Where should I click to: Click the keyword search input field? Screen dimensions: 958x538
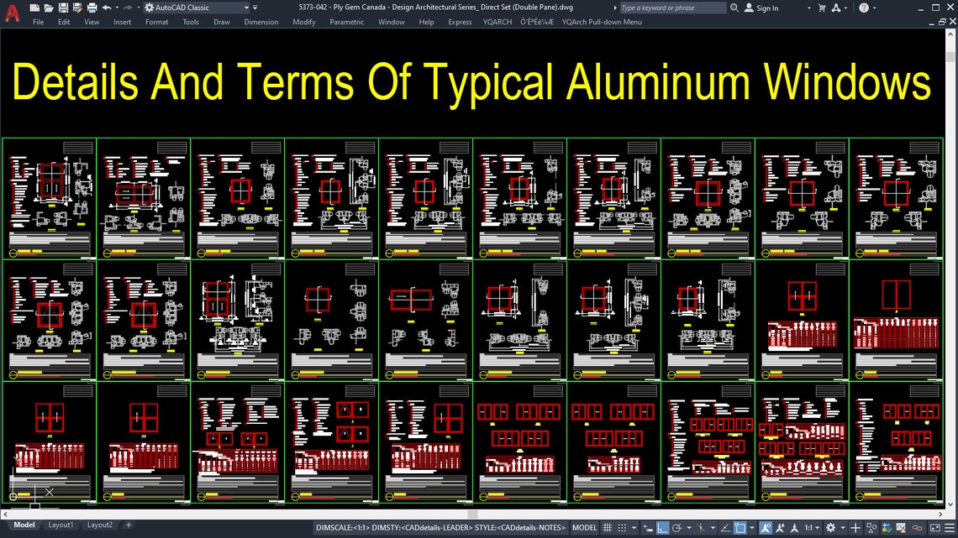[x=672, y=8]
